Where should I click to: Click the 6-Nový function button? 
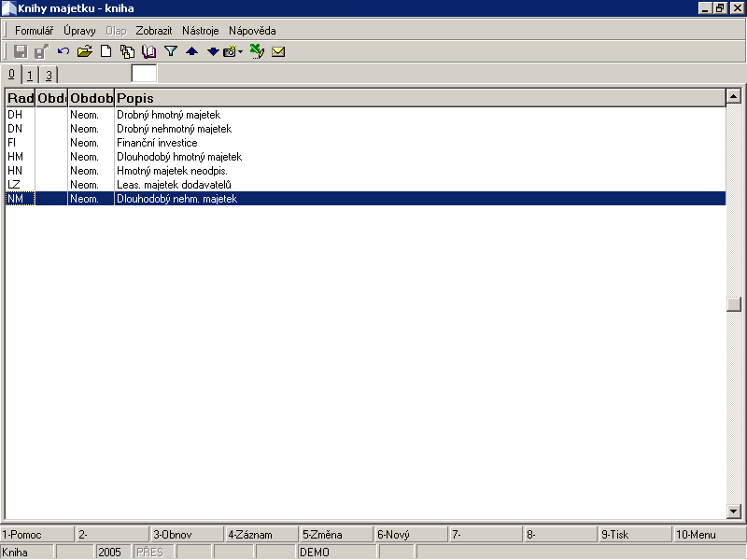click(411, 534)
